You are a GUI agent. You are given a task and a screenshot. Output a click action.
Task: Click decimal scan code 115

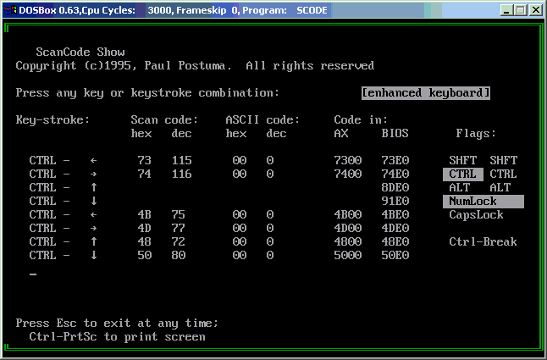[182, 160]
